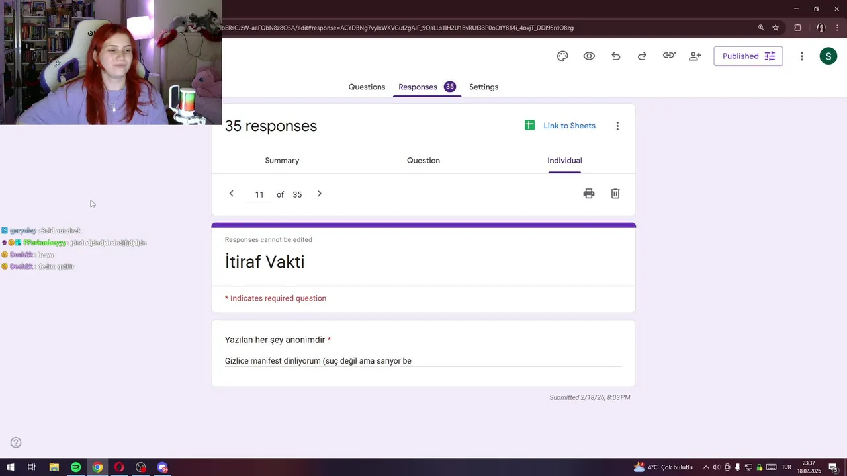Open the help icon
This screenshot has height=476, width=847.
(16, 443)
